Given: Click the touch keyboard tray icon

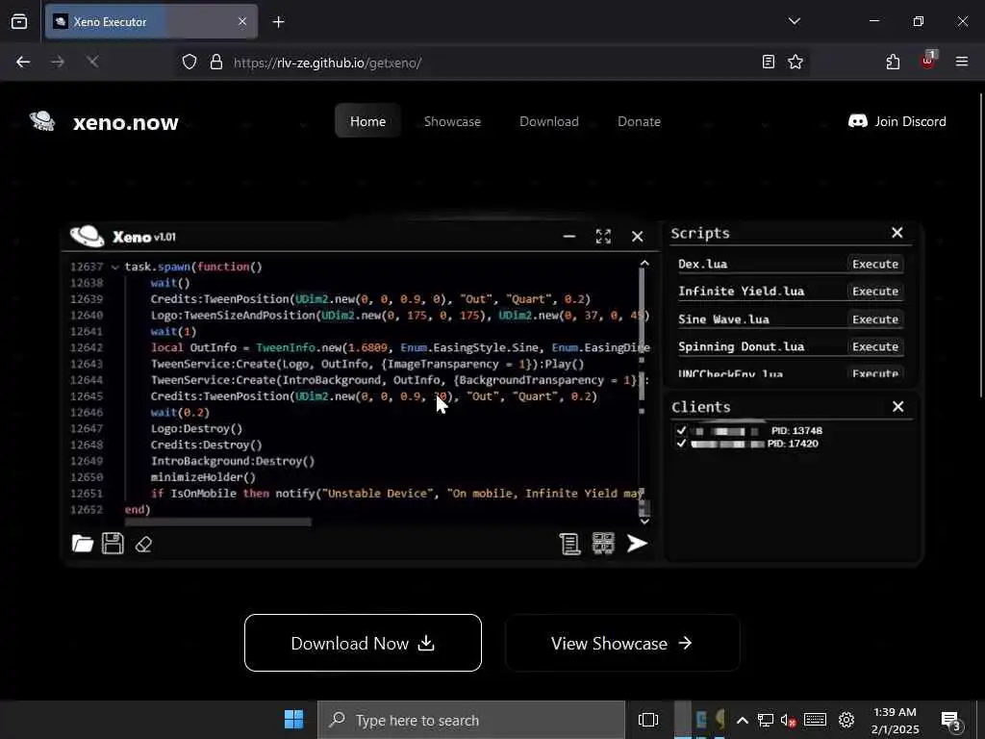Looking at the screenshot, I should click(x=815, y=720).
